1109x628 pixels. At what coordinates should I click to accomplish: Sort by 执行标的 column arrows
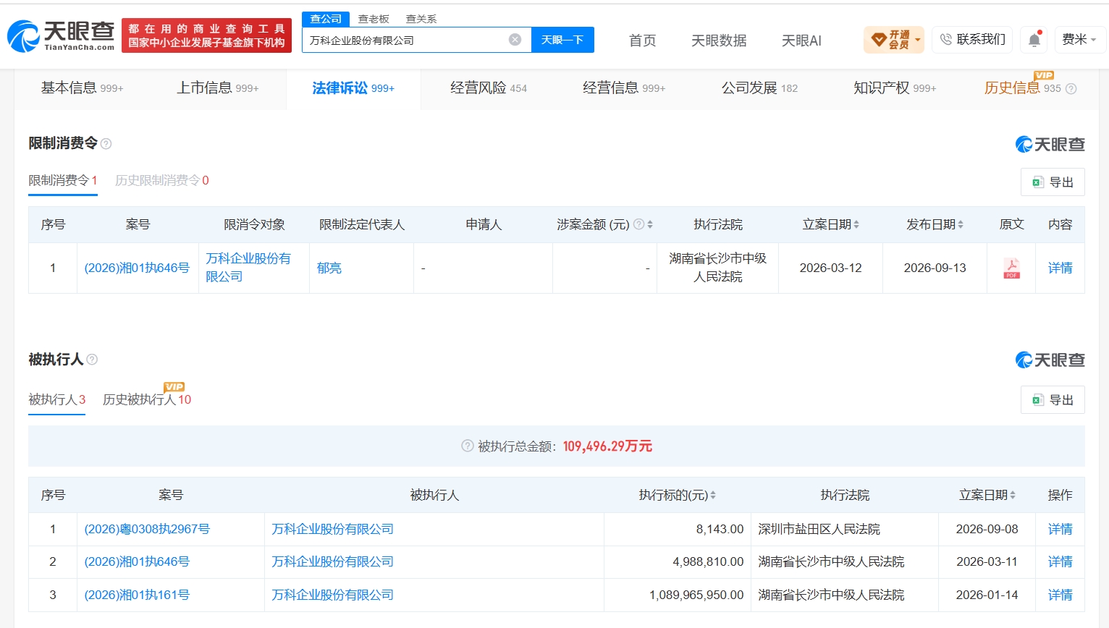[x=713, y=496]
